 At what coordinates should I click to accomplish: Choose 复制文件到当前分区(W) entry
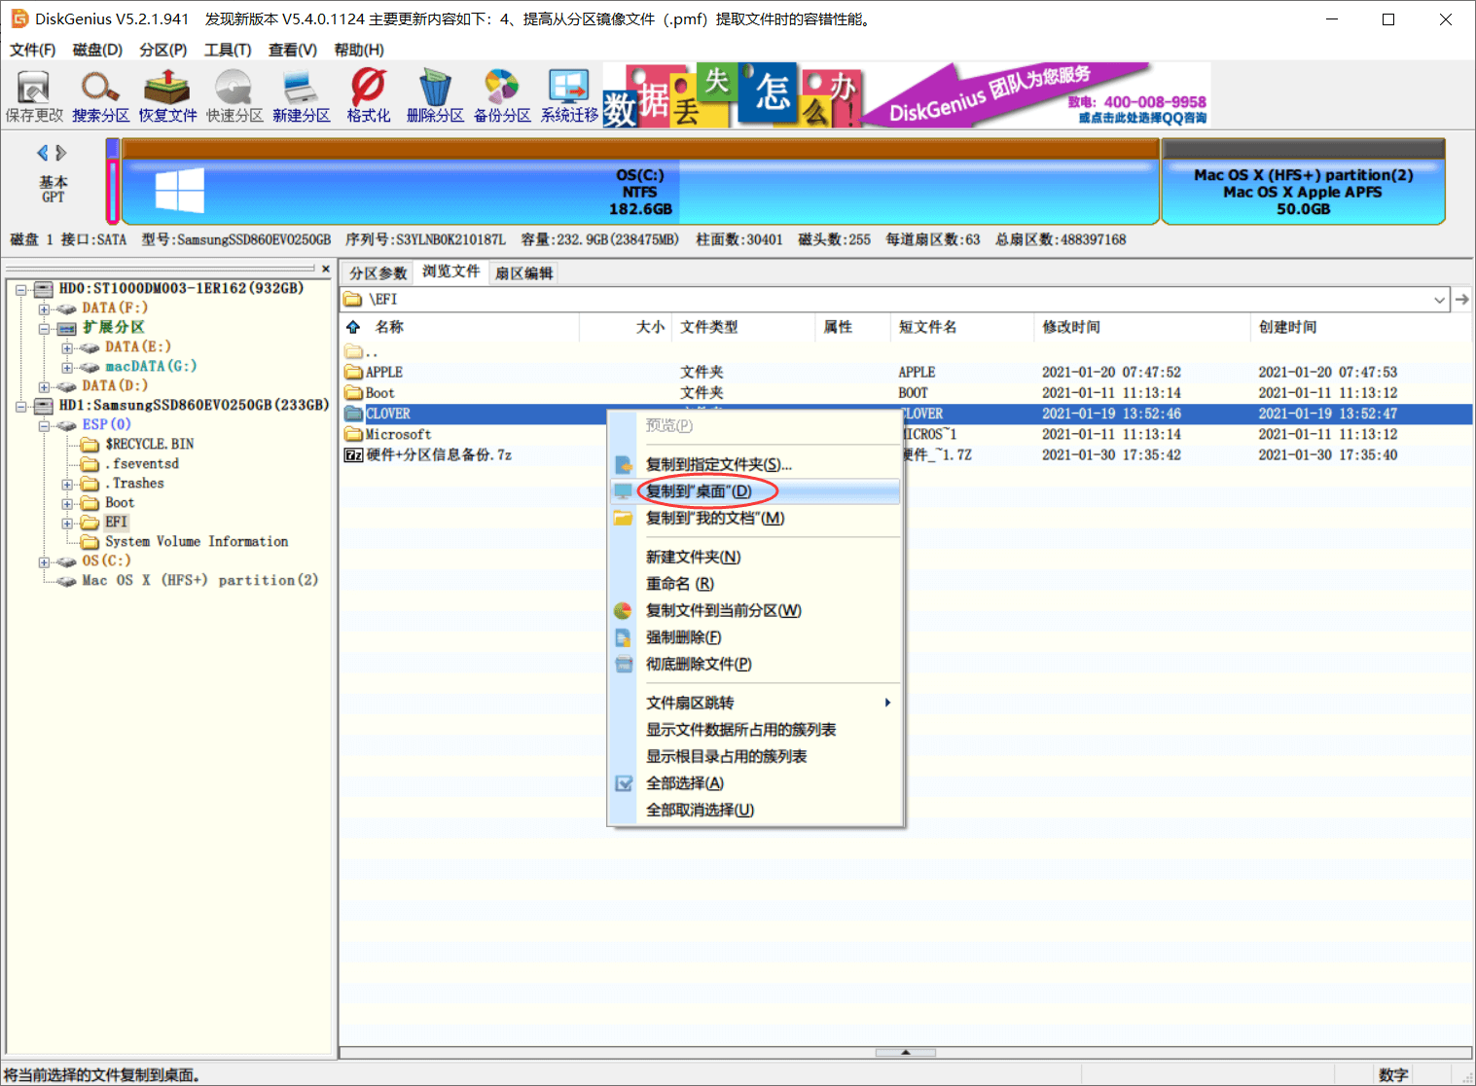(x=755, y=610)
